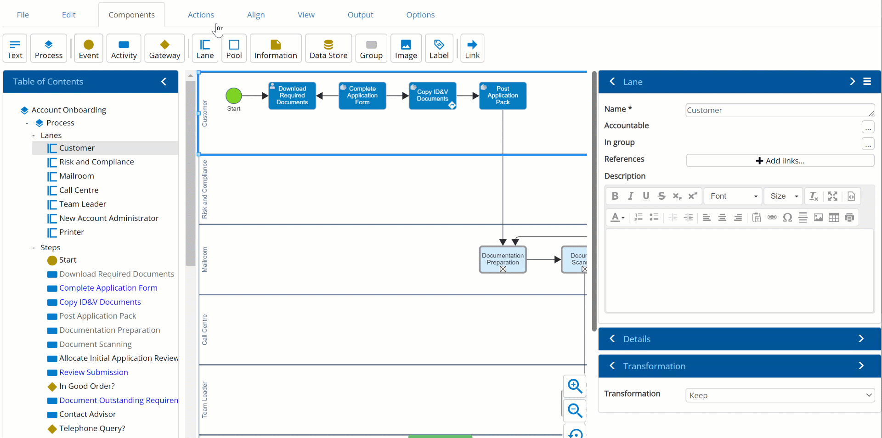The image size is (882, 438).
Task: Click the Add links button
Action: [780, 161]
